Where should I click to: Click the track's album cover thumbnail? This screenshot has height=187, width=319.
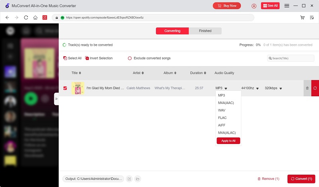click(78, 88)
